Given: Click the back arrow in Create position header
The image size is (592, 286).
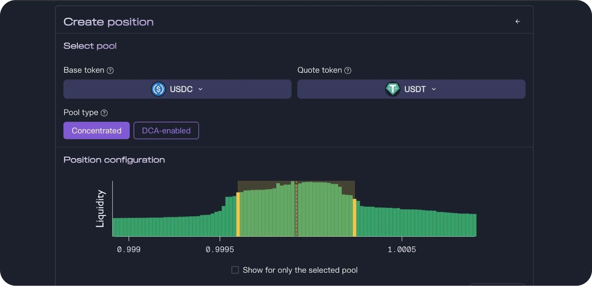Looking at the screenshot, I should click(x=518, y=21).
